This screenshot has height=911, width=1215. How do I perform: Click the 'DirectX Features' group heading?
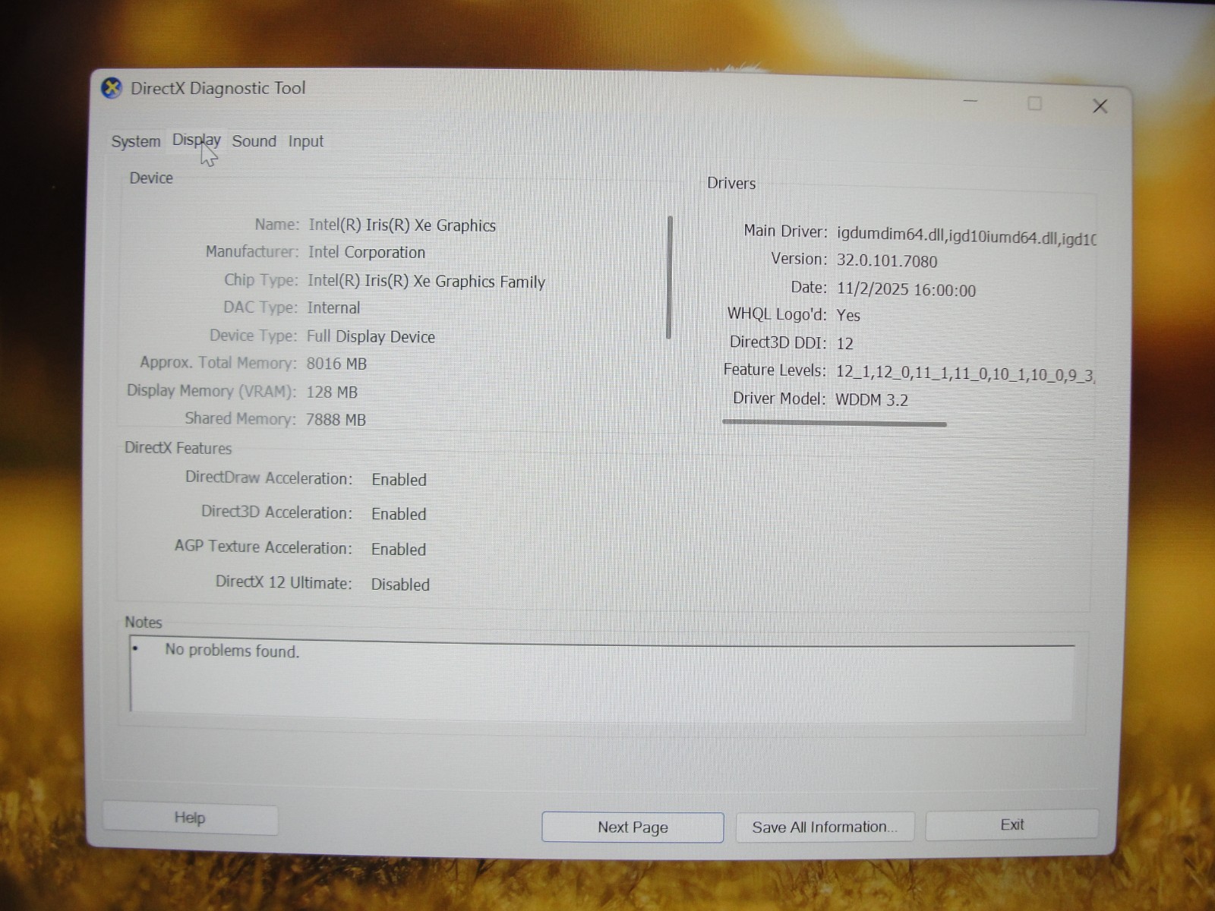[x=178, y=448]
